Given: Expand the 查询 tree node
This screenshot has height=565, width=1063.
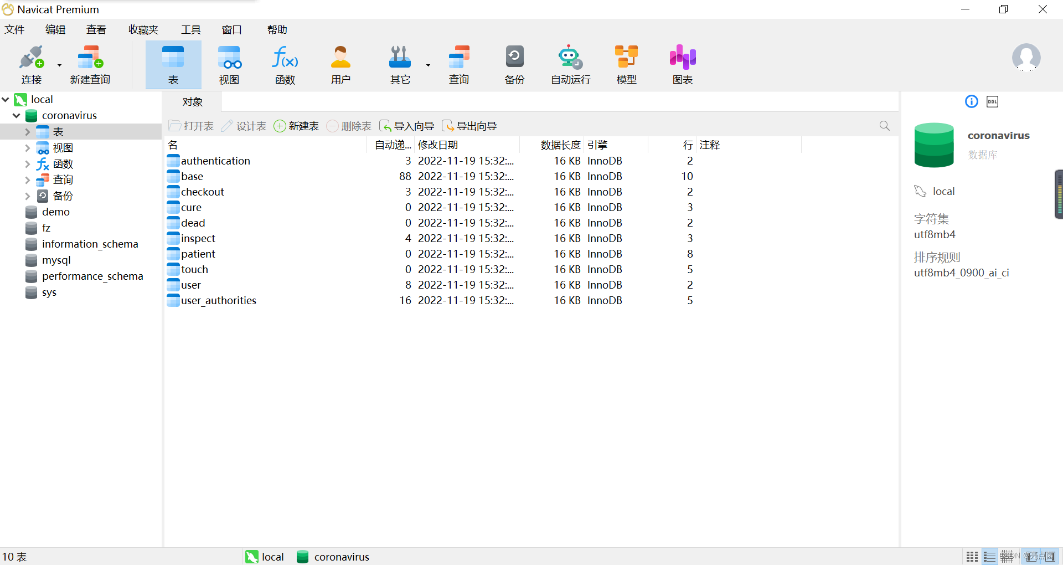Looking at the screenshot, I should pyautogui.click(x=27, y=179).
